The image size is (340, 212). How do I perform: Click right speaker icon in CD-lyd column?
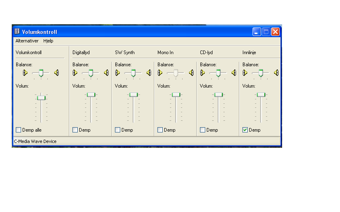234,73
